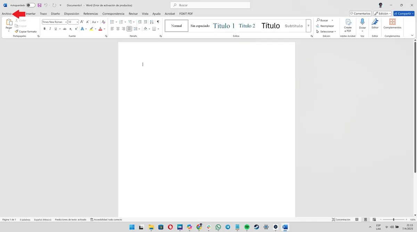Sort text A to Z icon
Image resolution: width=417 pixels, height=232 pixels.
click(x=152, y=22)
